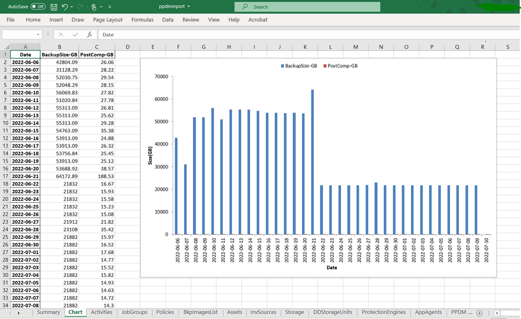Viewport: 521px width, 319px height.
Task: Click the Size(GB) axis title
Action: point(150,155)
